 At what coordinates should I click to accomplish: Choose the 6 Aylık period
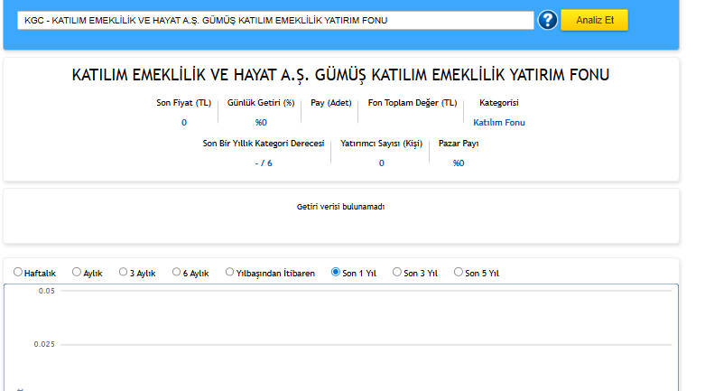(x=176, y=272)
